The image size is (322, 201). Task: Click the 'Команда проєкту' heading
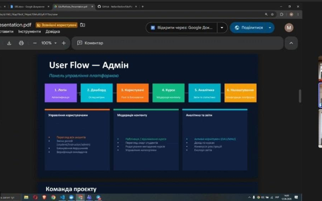(71, 189)
